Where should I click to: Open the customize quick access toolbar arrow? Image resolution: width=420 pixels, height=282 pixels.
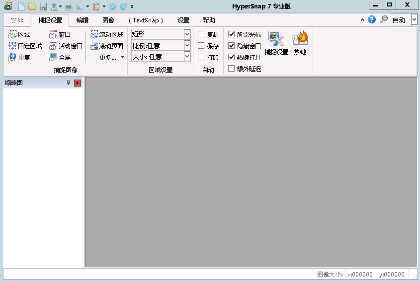(132, 6)
